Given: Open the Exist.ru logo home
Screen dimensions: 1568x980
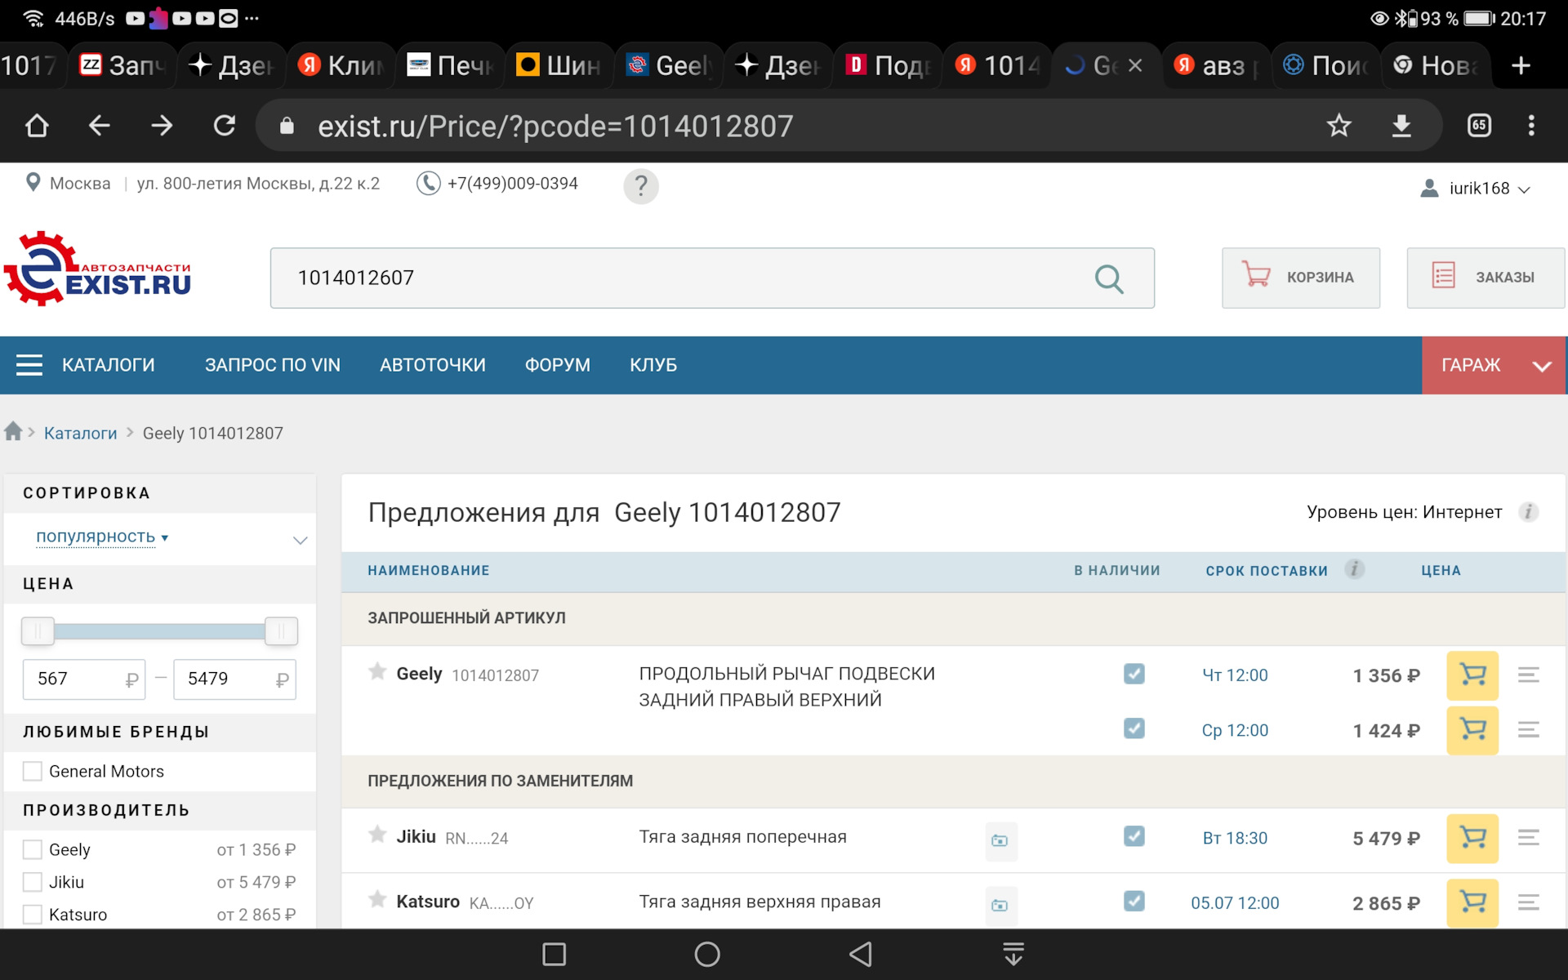Looking at the screenshot, I should (x=98, y=269).
